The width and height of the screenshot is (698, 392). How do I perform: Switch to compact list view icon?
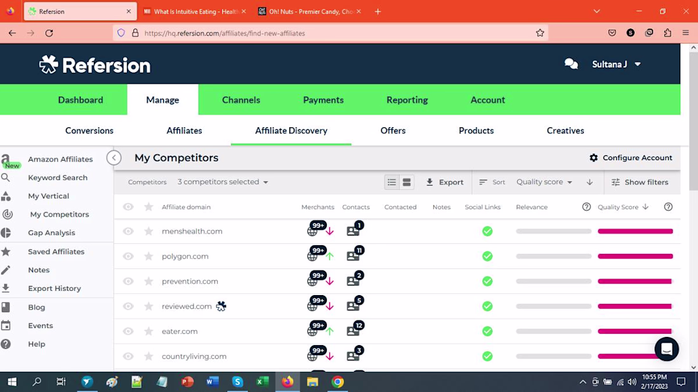pos(392,182)
